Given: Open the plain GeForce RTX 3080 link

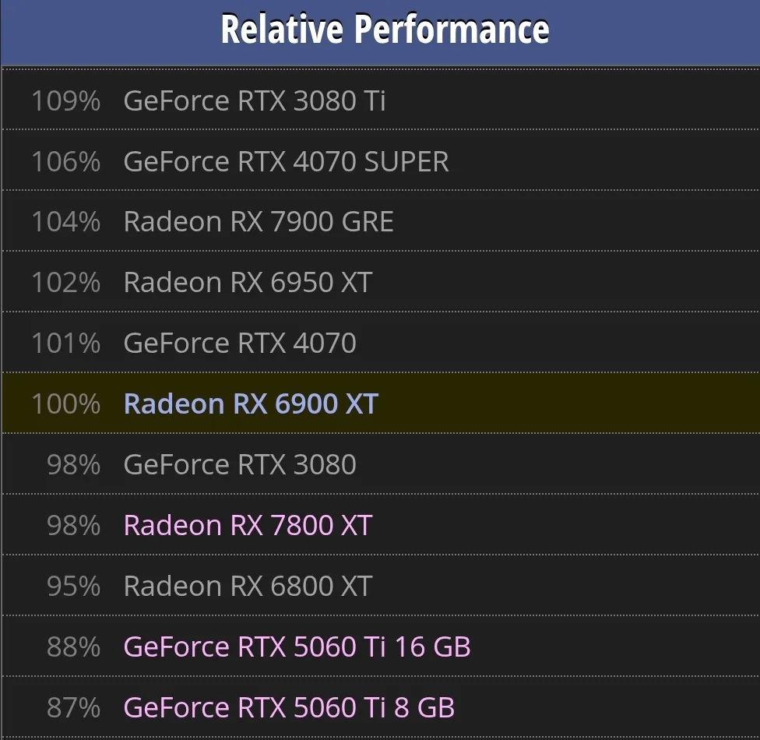Looking at the screenshot, I should [240, 464].
